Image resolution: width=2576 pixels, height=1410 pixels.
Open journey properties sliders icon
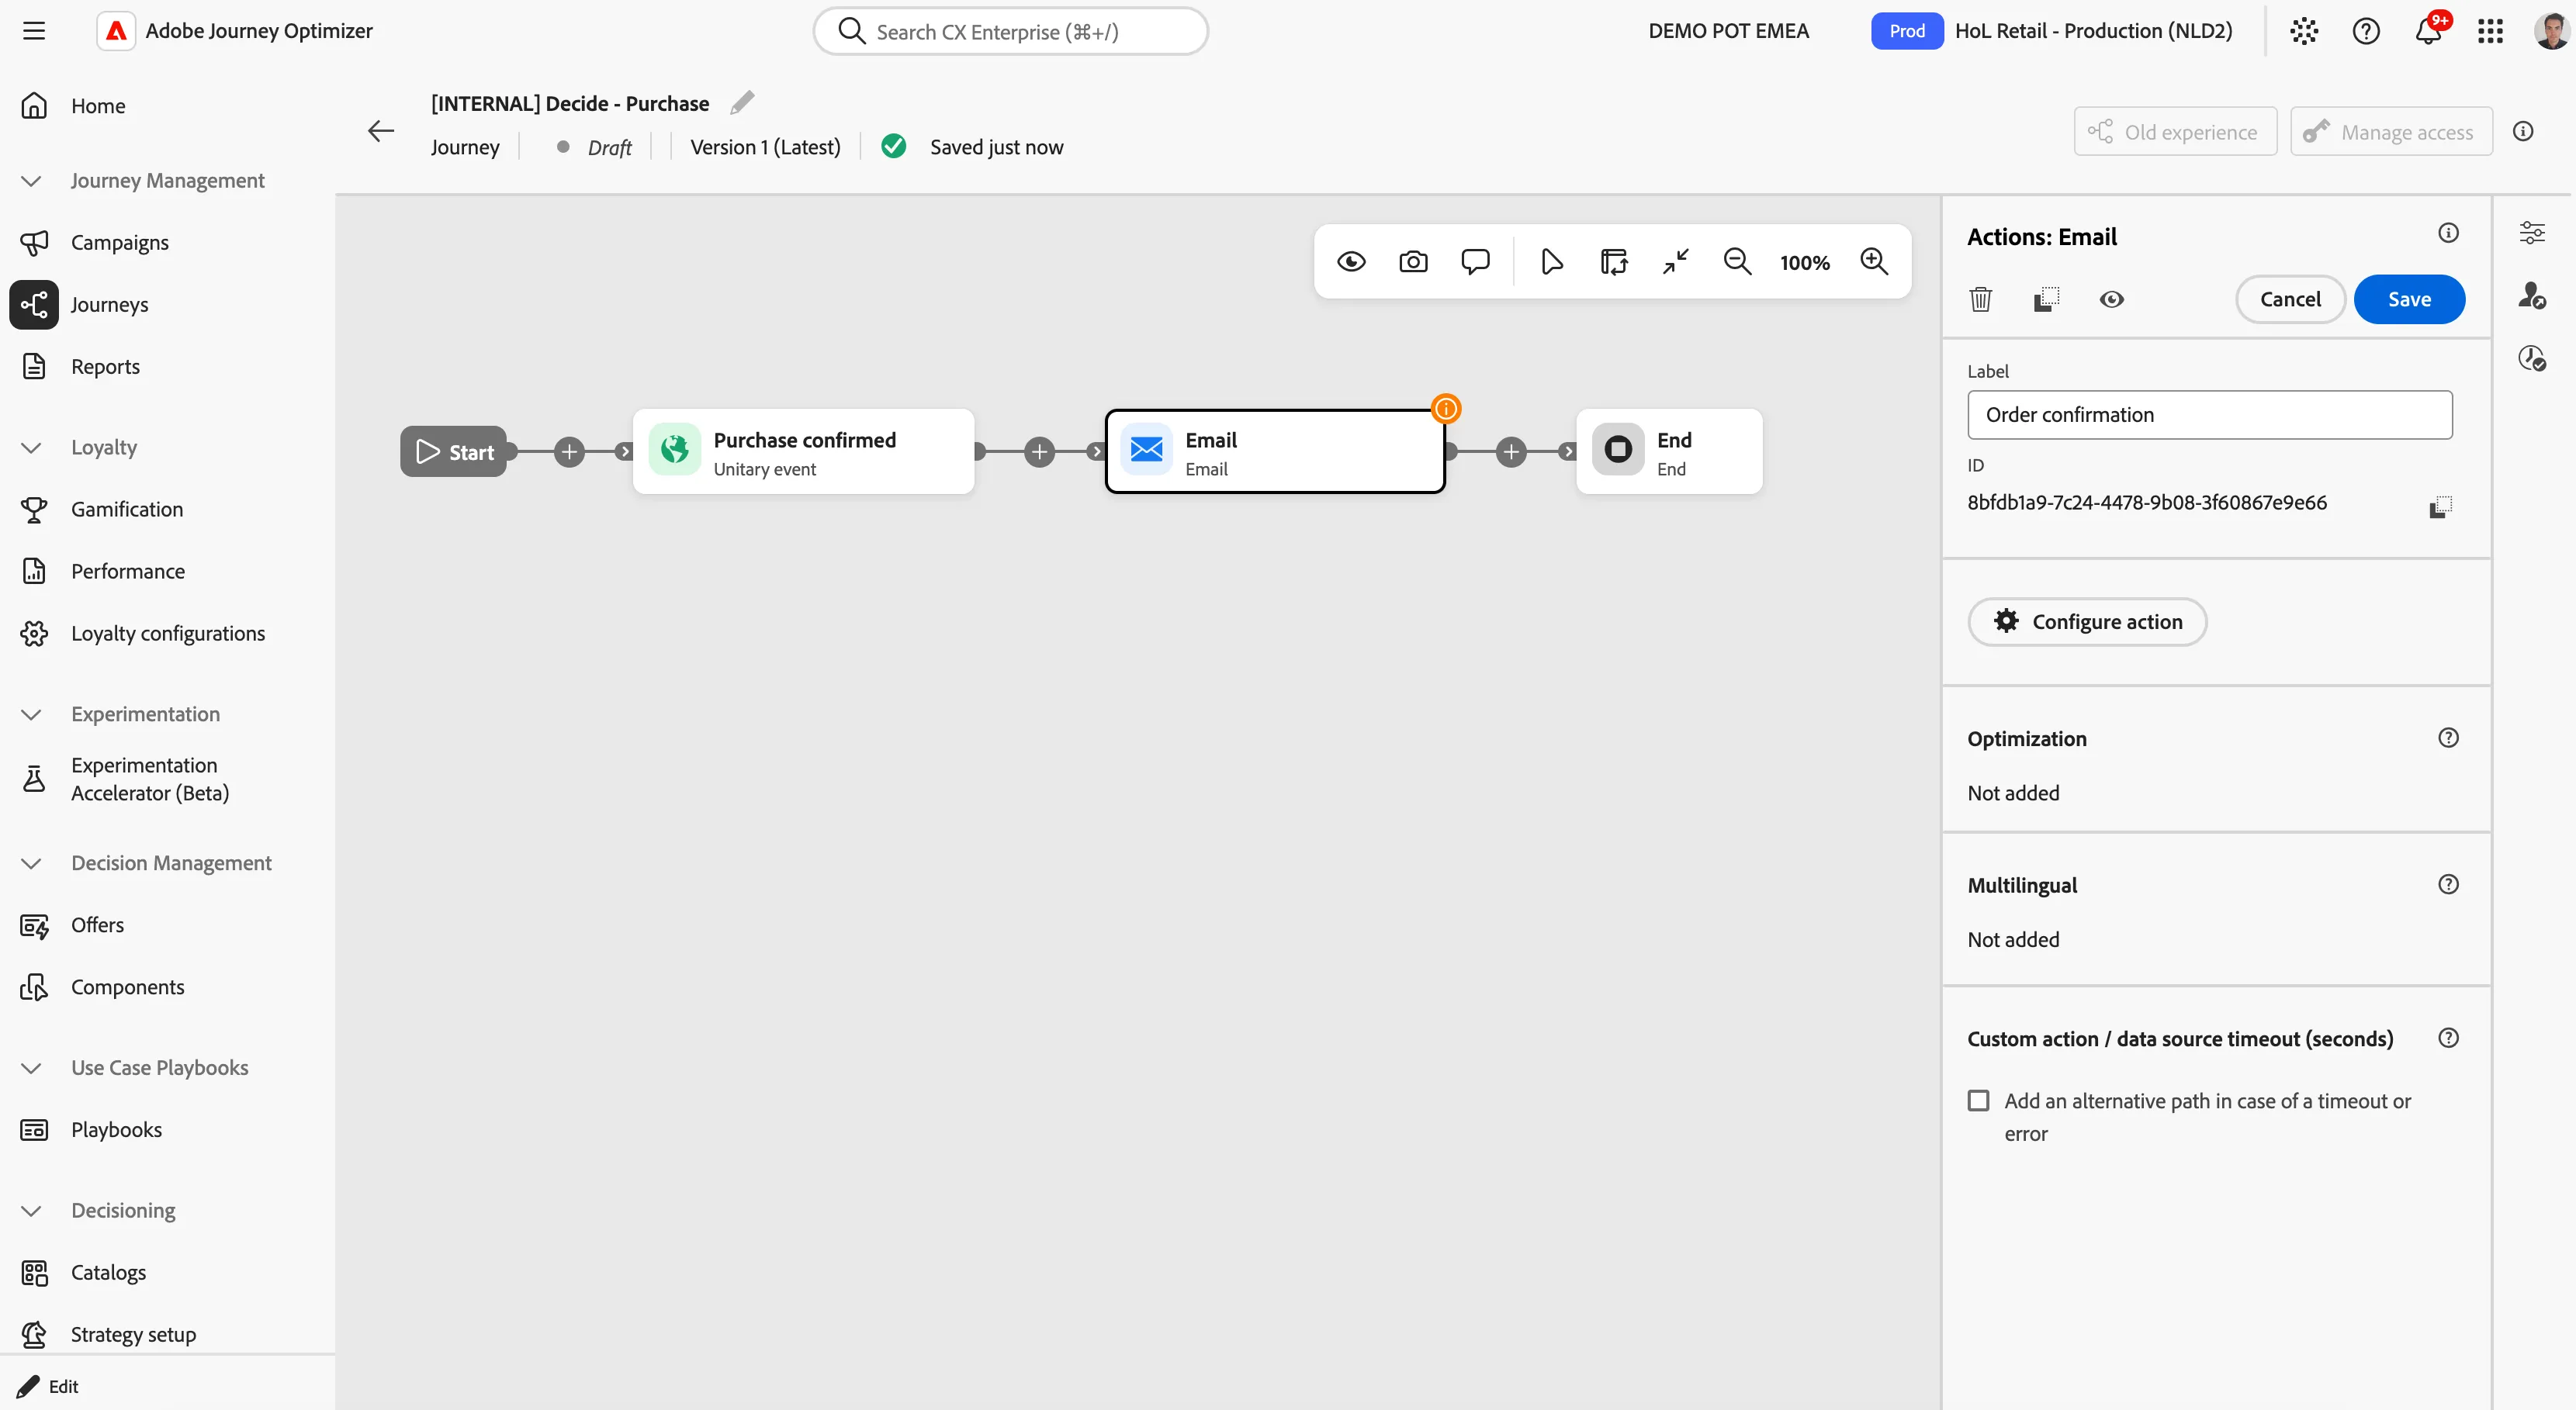coord(2532,233)
